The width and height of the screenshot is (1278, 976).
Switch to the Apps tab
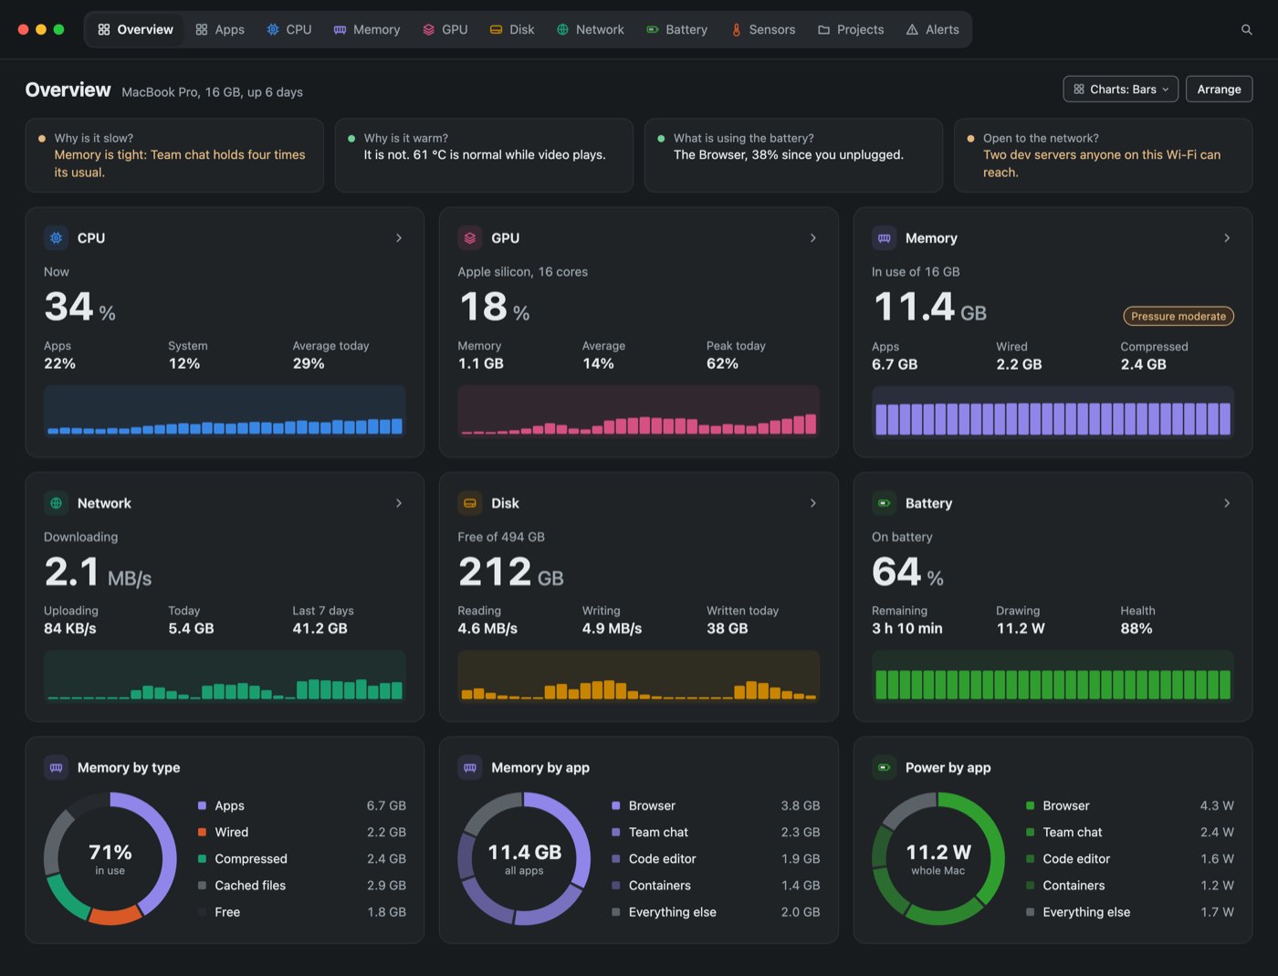[220, 29]
